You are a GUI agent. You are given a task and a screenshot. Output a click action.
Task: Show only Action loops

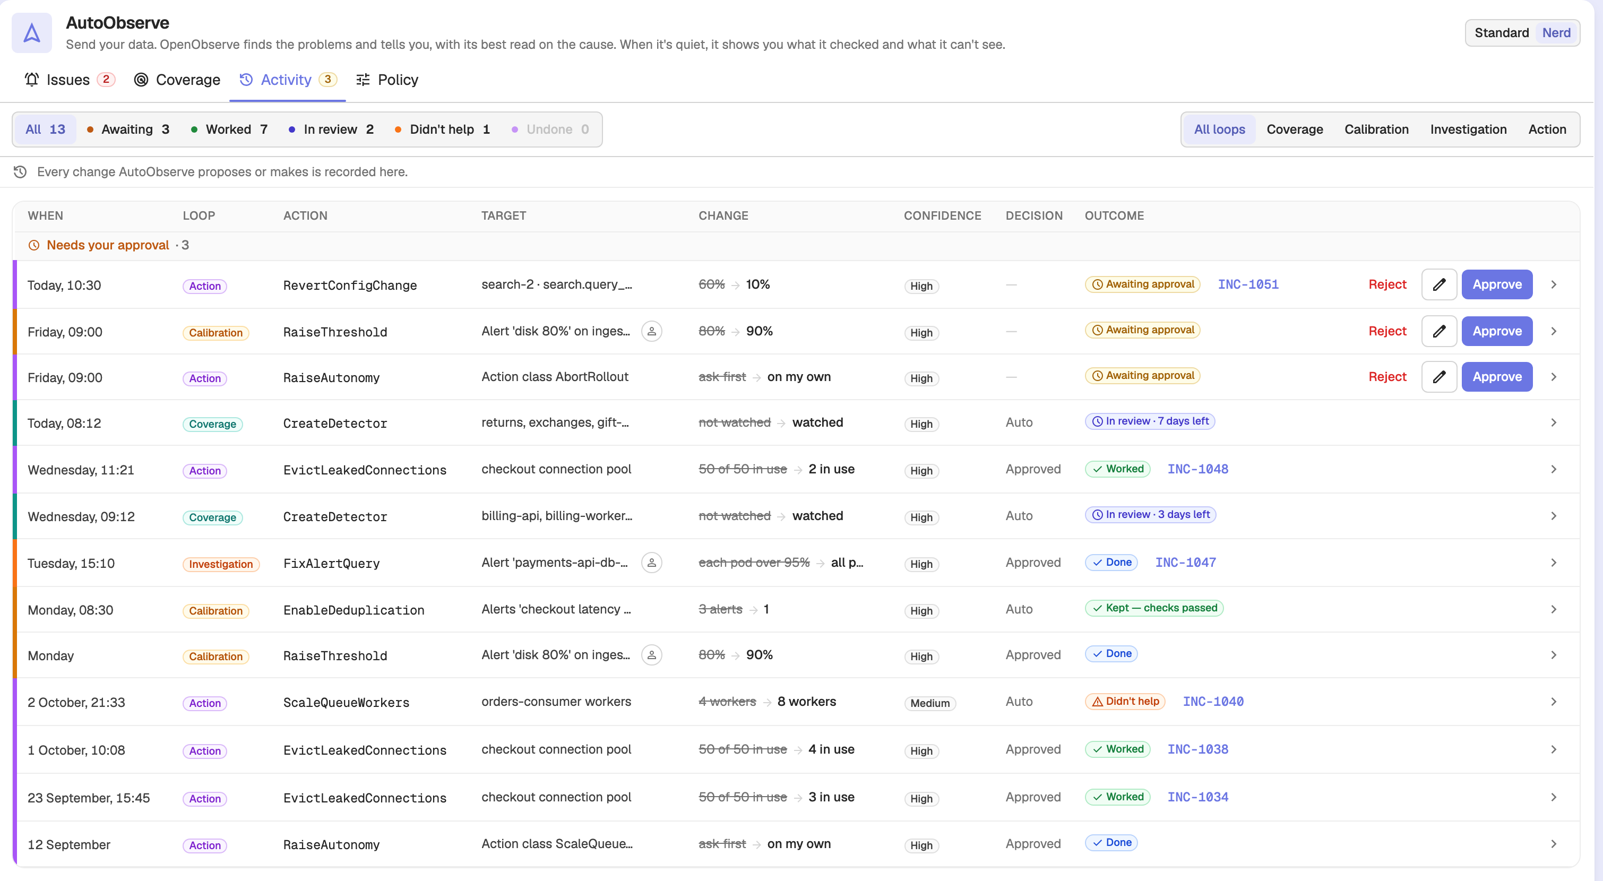(1547, 129)
